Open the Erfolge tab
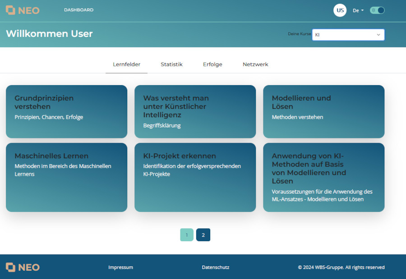The image size is (406, 279). click(x=212, y=64)
